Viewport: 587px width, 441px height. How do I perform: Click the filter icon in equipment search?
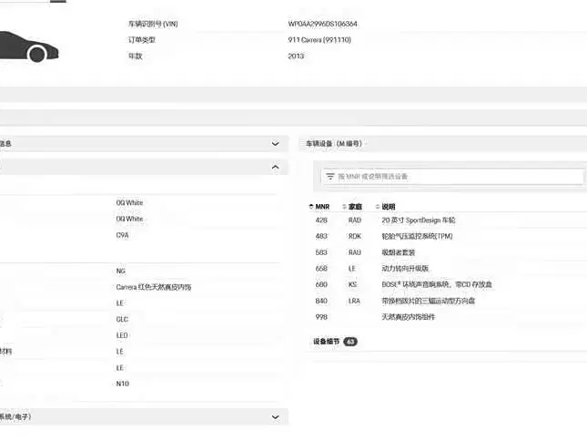[329, 177]
